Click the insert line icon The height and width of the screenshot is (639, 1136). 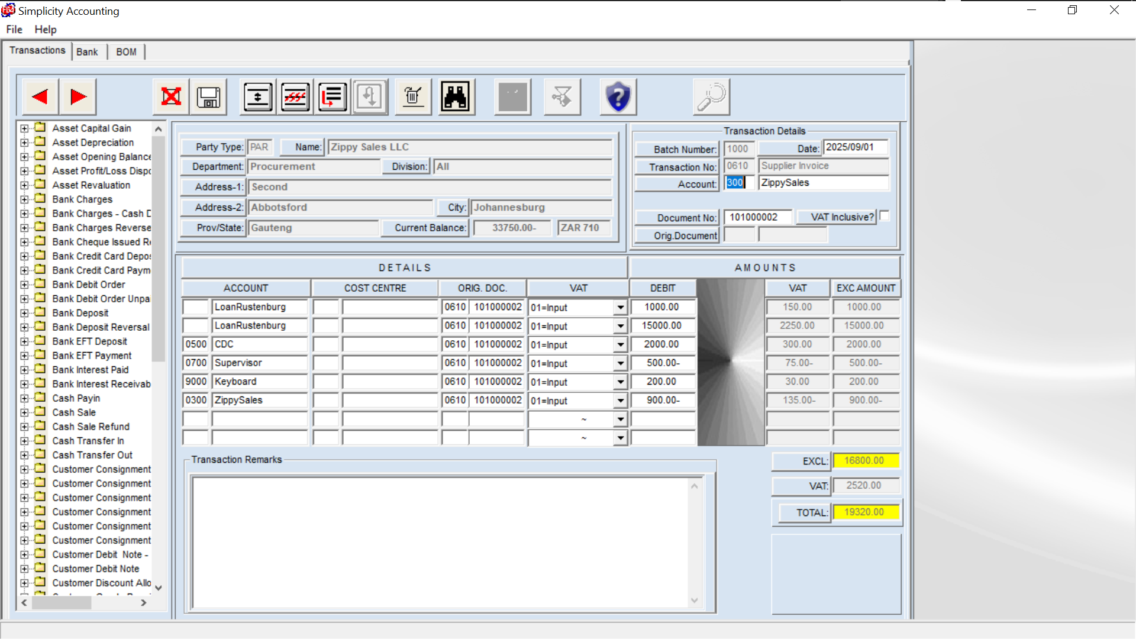258,96
